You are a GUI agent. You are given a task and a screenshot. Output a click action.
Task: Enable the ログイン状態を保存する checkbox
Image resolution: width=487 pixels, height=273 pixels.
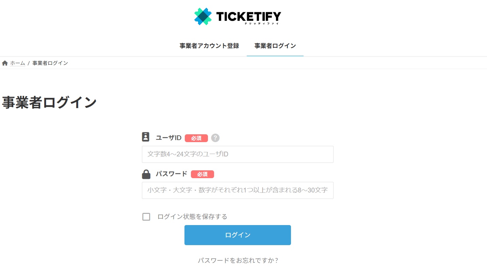coord(146,217)
